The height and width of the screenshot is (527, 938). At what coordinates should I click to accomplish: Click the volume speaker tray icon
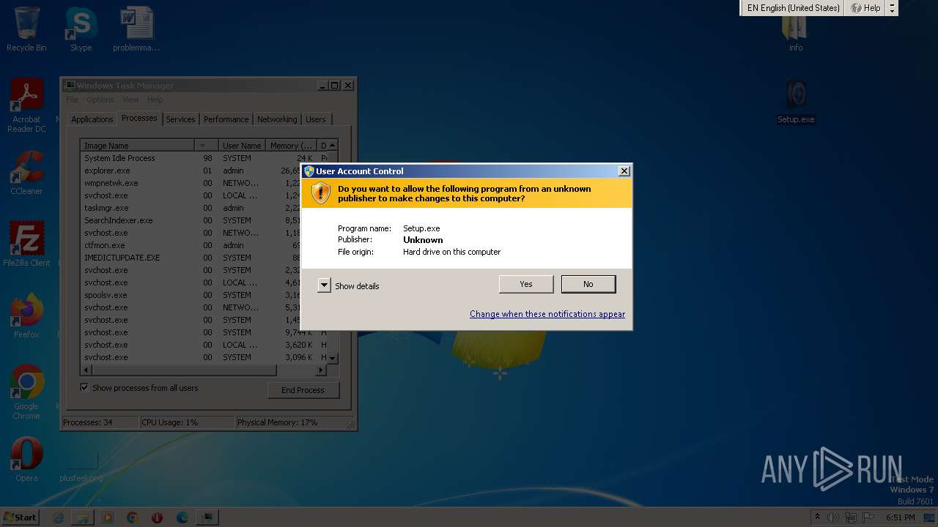(x=833, y=517)
